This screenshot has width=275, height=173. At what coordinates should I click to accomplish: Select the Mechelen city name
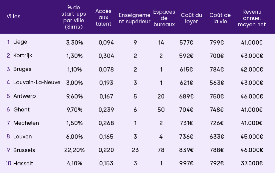[26, 123]
